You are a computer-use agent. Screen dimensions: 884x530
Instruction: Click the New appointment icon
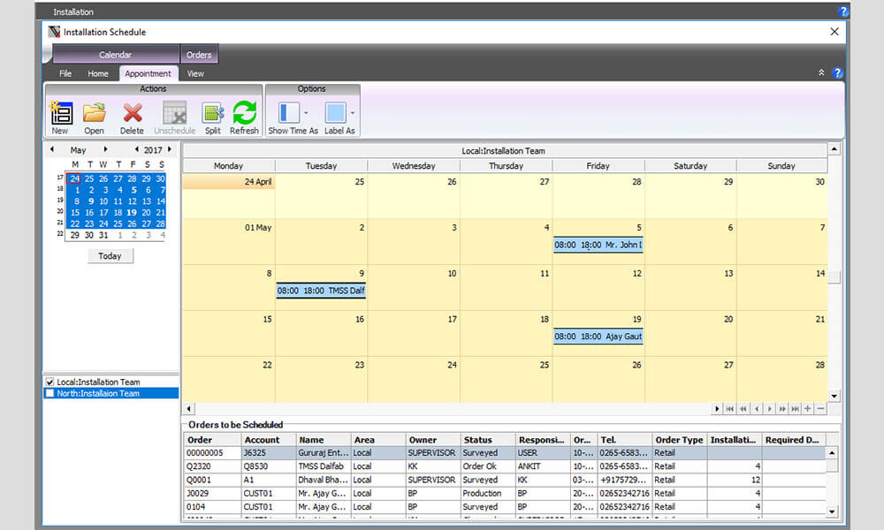[x=60, y=113]
